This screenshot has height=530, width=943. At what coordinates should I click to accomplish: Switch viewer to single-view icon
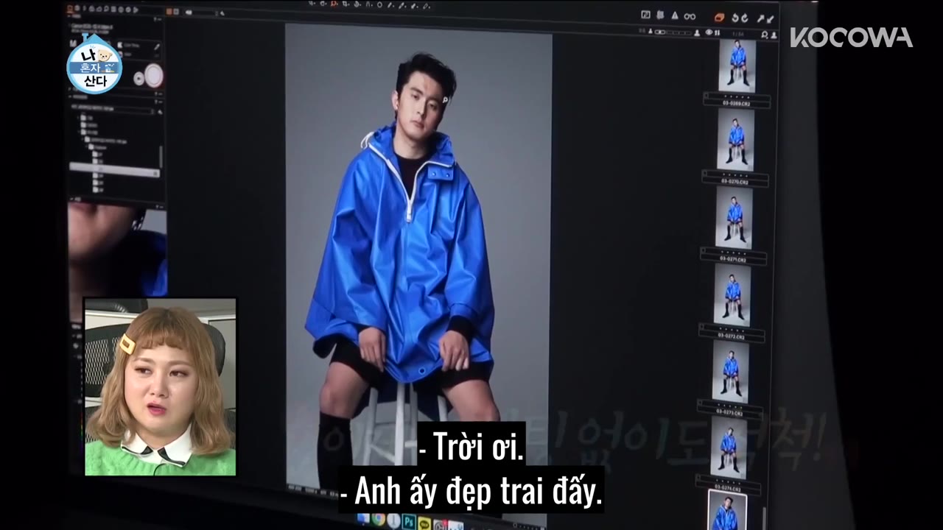(176, 11)
